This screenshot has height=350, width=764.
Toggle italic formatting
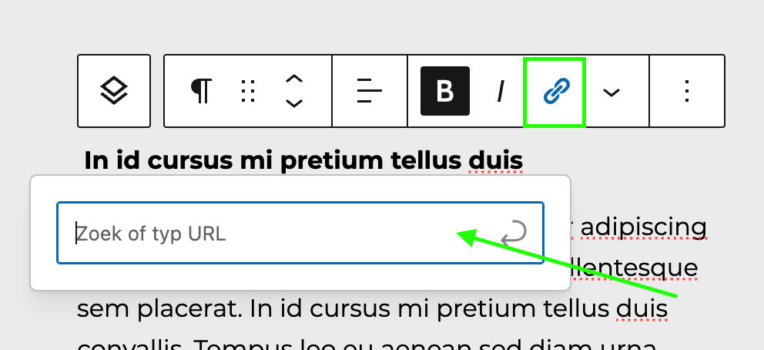[500, 91]
